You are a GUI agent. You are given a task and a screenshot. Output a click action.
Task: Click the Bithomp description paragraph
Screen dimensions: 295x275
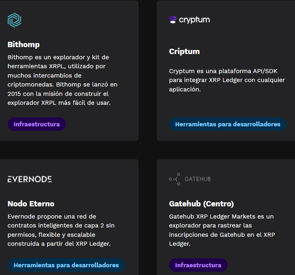[x=63, y=80]
